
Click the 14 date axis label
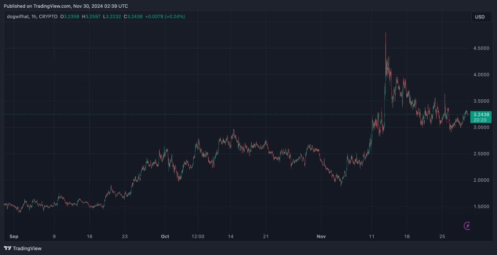[x=231, y=236]
